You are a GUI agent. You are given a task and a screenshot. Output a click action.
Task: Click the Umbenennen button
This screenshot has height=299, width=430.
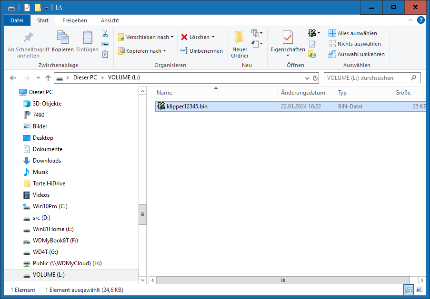coord(202,51)
